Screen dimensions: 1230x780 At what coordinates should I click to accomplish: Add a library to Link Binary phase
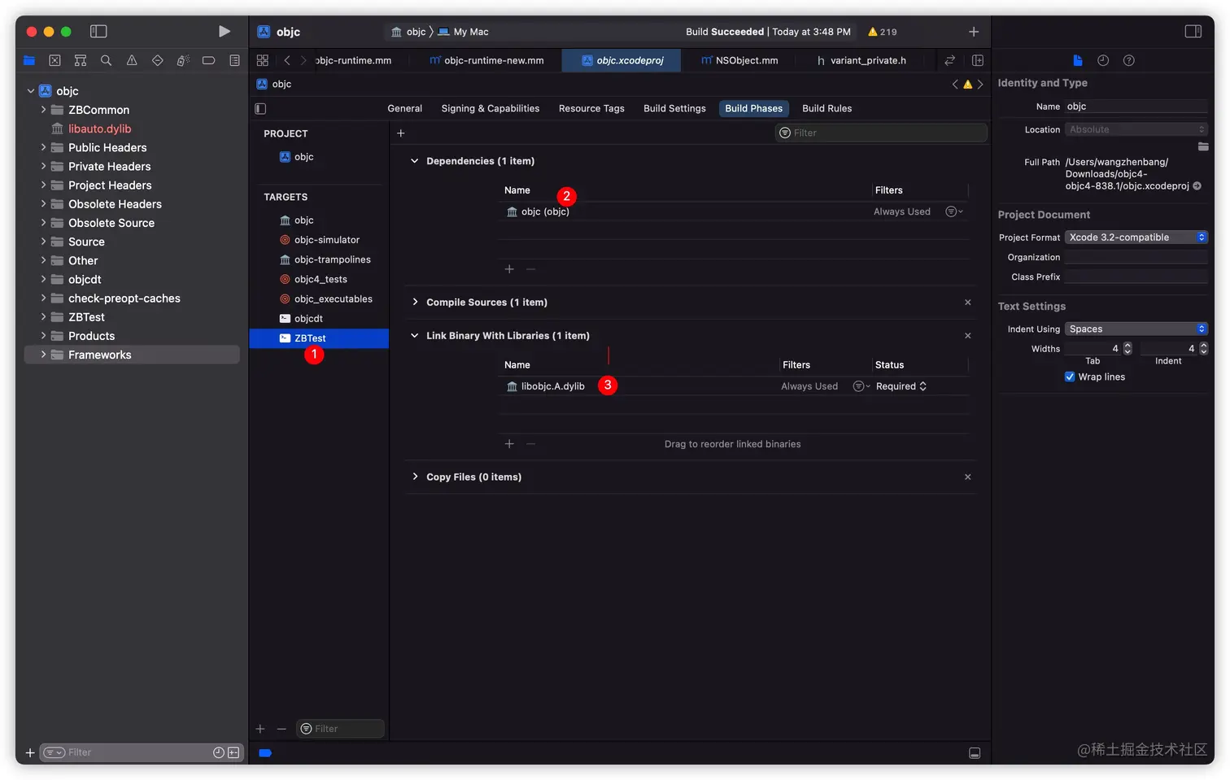509,444
